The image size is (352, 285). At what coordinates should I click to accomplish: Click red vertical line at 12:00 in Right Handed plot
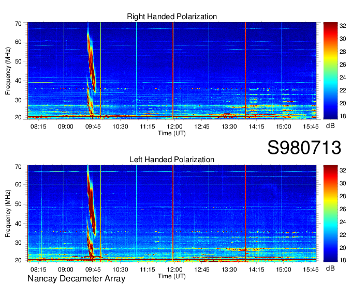pos(173,71)
